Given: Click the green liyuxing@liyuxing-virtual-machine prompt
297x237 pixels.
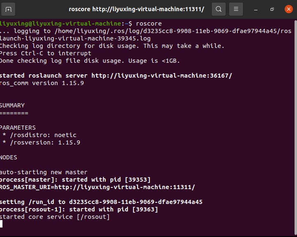Looking at the screenshot, I should [61, 24].
